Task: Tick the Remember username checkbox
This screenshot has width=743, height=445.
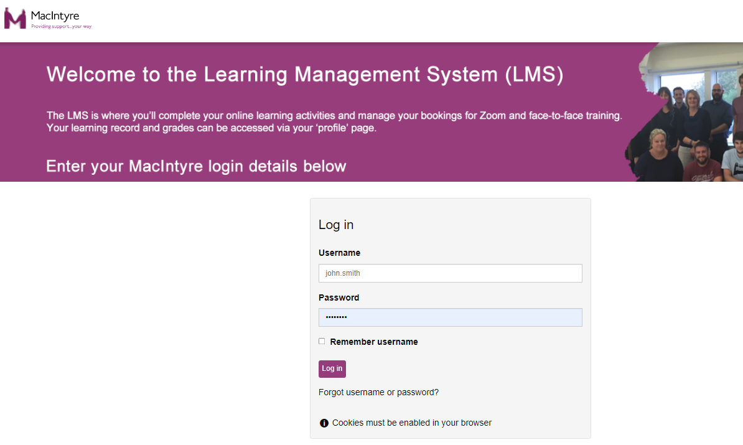Action: (x=322, y=341)
